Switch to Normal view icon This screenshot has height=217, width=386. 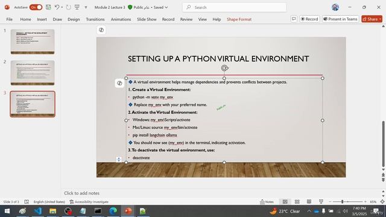pyautogui.click(x=285, y=202)
